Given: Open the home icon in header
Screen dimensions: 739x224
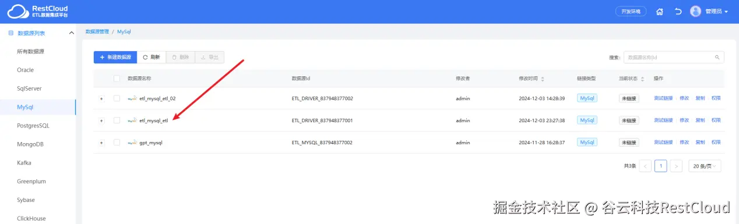Looking at the screenshot, I should pos(660,12).
